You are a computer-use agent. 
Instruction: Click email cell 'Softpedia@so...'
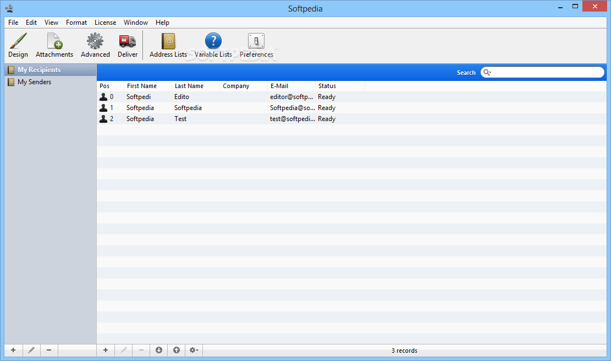(x=292, y=108)
